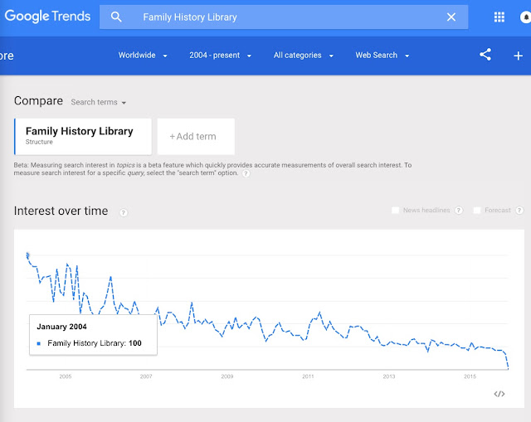Click the chart's January 2004 data point
The height and width of the screenshot is (422, 531).
click(x=27, y=255)
